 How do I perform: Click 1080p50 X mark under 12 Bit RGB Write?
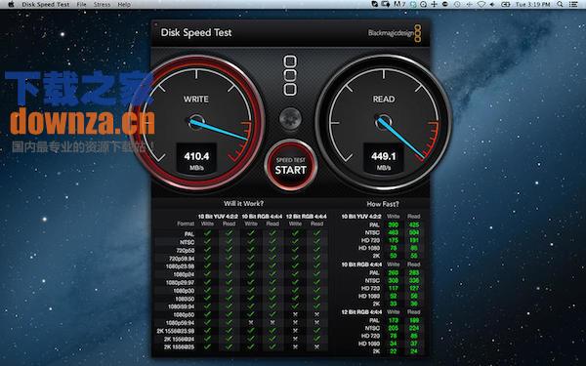(295, 314)
